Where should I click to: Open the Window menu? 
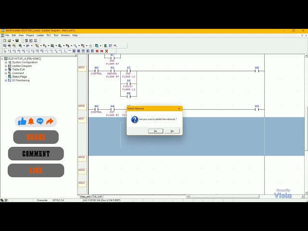click(65, 35)
